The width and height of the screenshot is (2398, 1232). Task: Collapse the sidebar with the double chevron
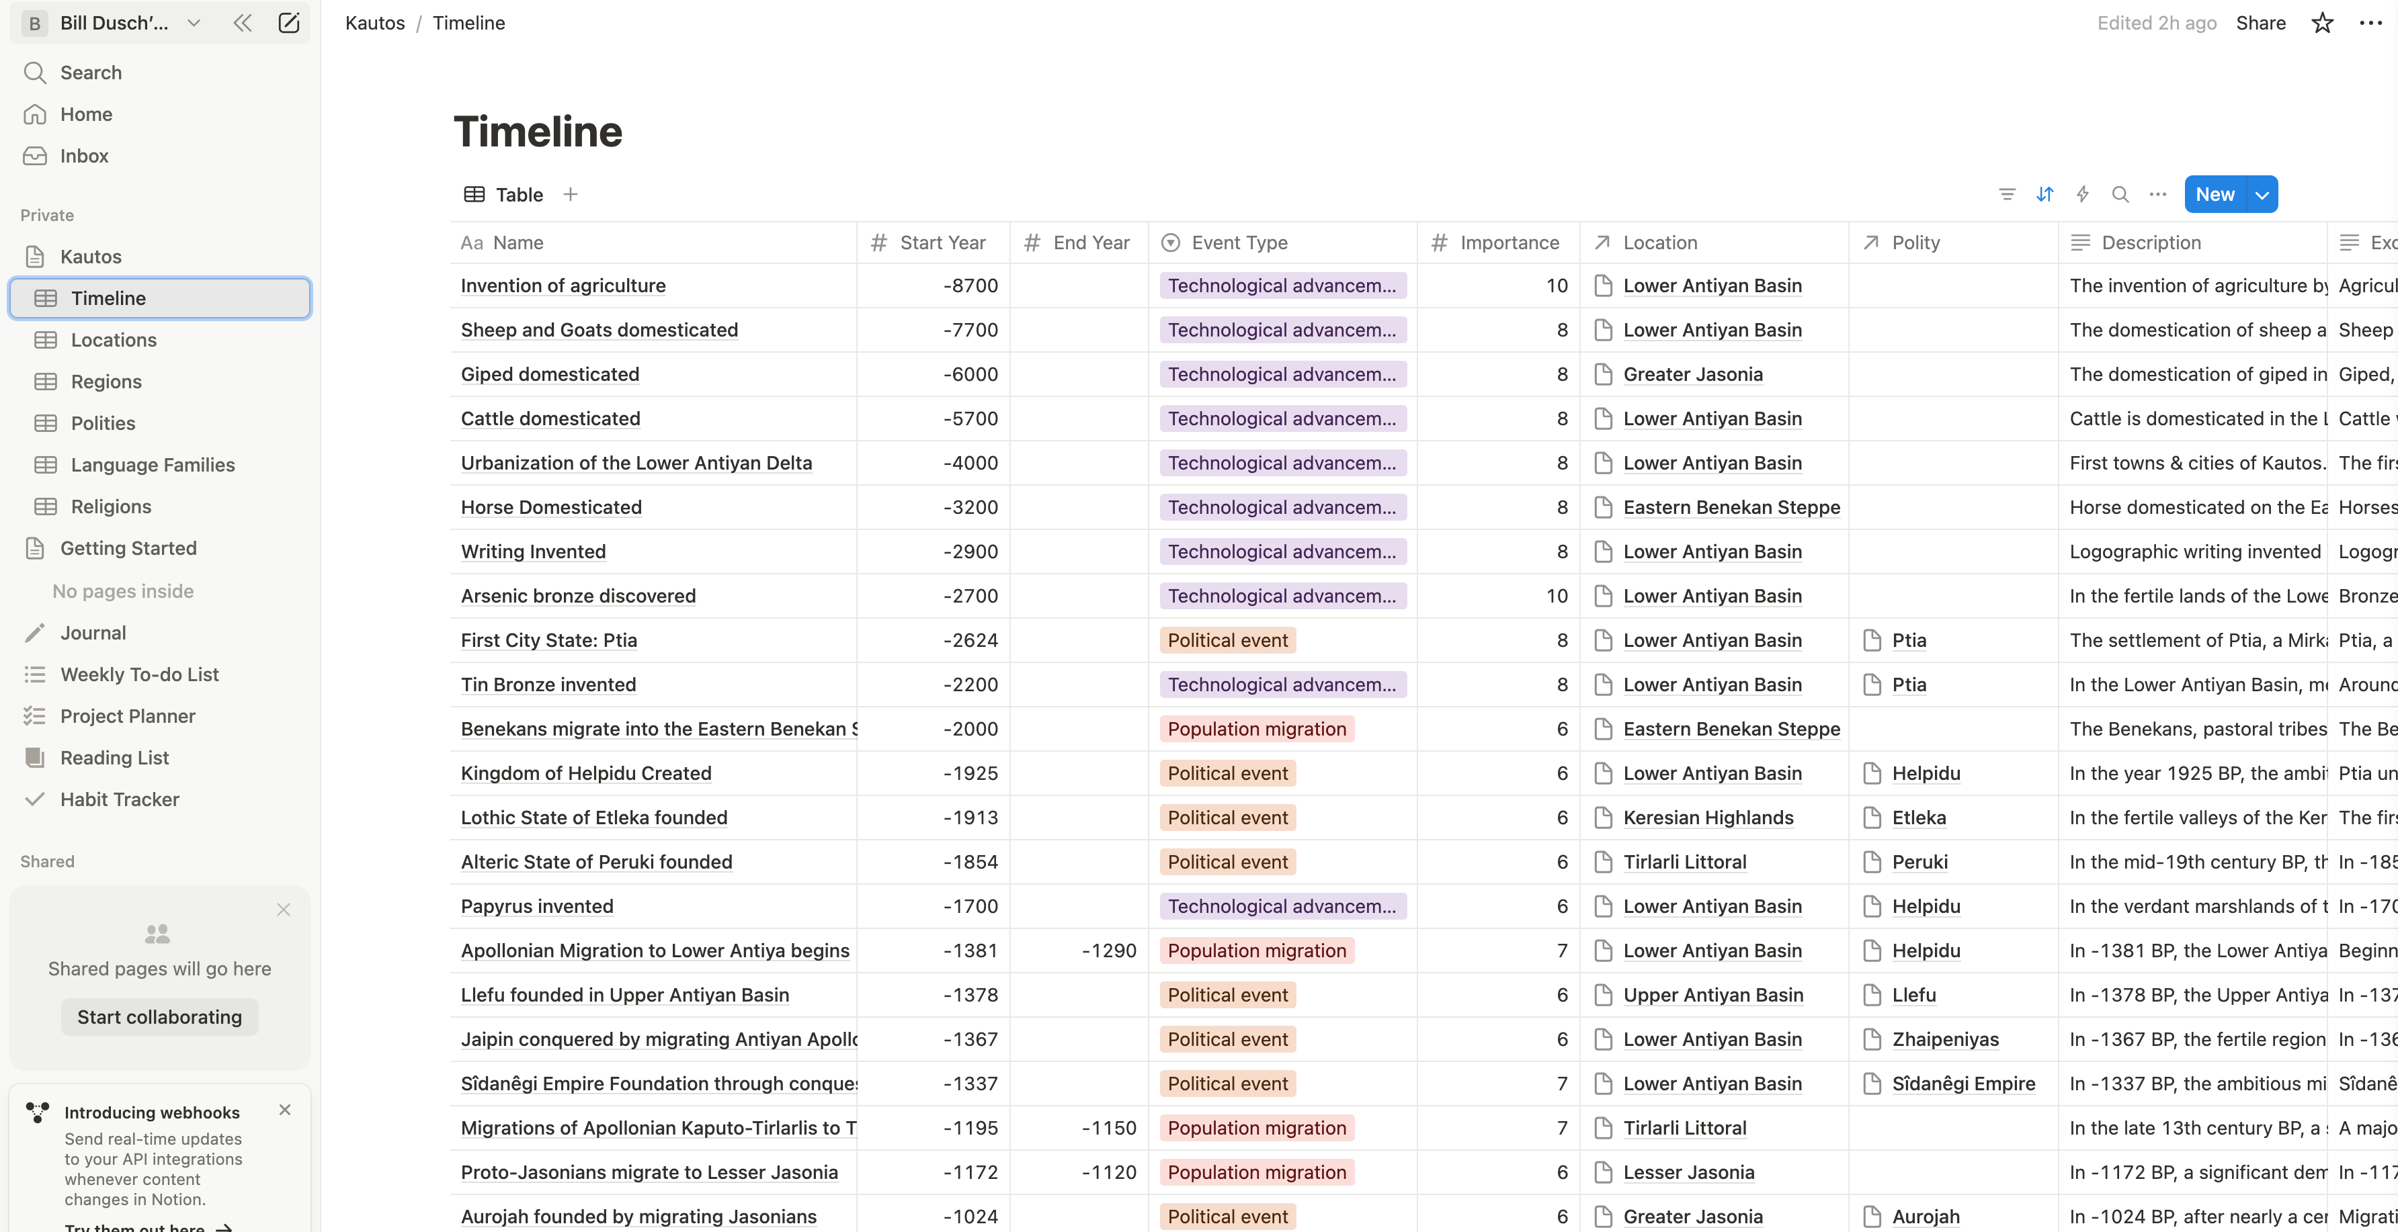point(242,24)
